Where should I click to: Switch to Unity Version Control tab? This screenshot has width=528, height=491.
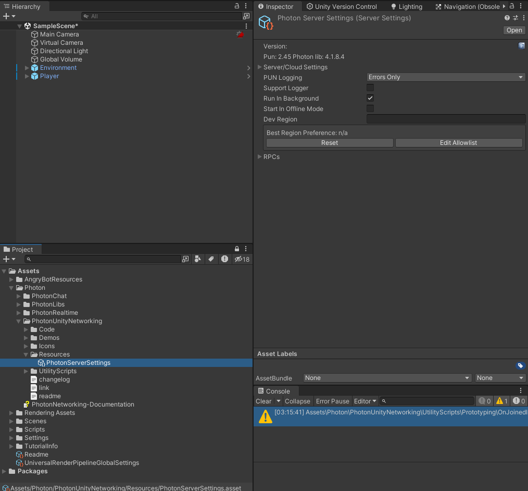pyautogui.click(x=342, y=6)
